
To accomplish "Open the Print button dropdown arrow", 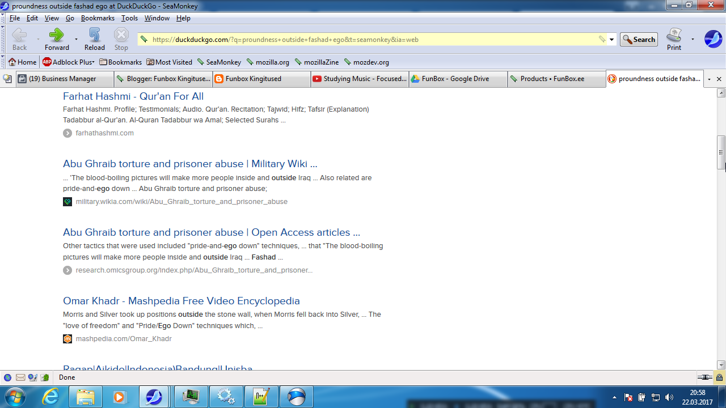I will click(x=692, y=40).
